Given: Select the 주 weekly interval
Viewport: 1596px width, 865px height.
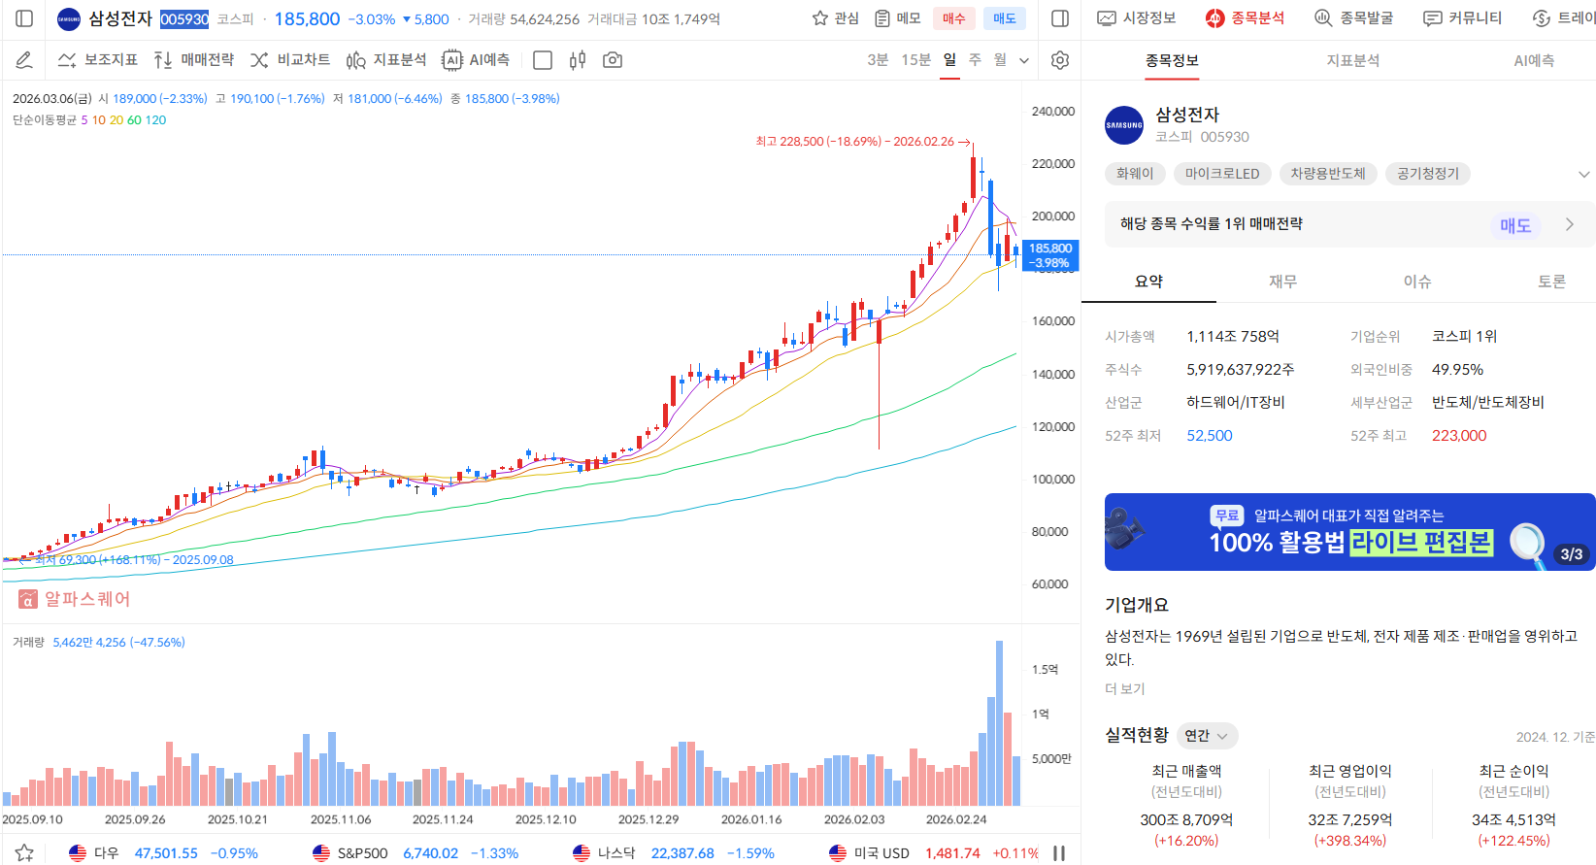Looking at the screenshot, I should click(x=975, y=60).
